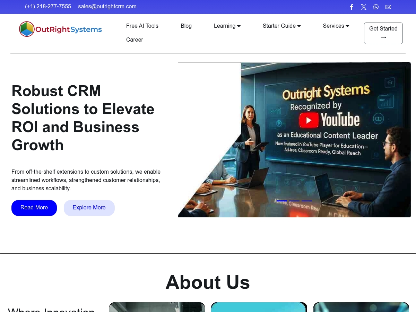Click the Read More button

pyautogui.click(x=34, y=208)
